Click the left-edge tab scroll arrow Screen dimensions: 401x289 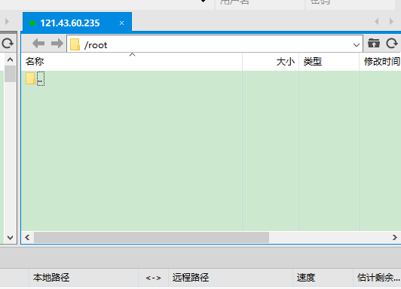point(7,21)
